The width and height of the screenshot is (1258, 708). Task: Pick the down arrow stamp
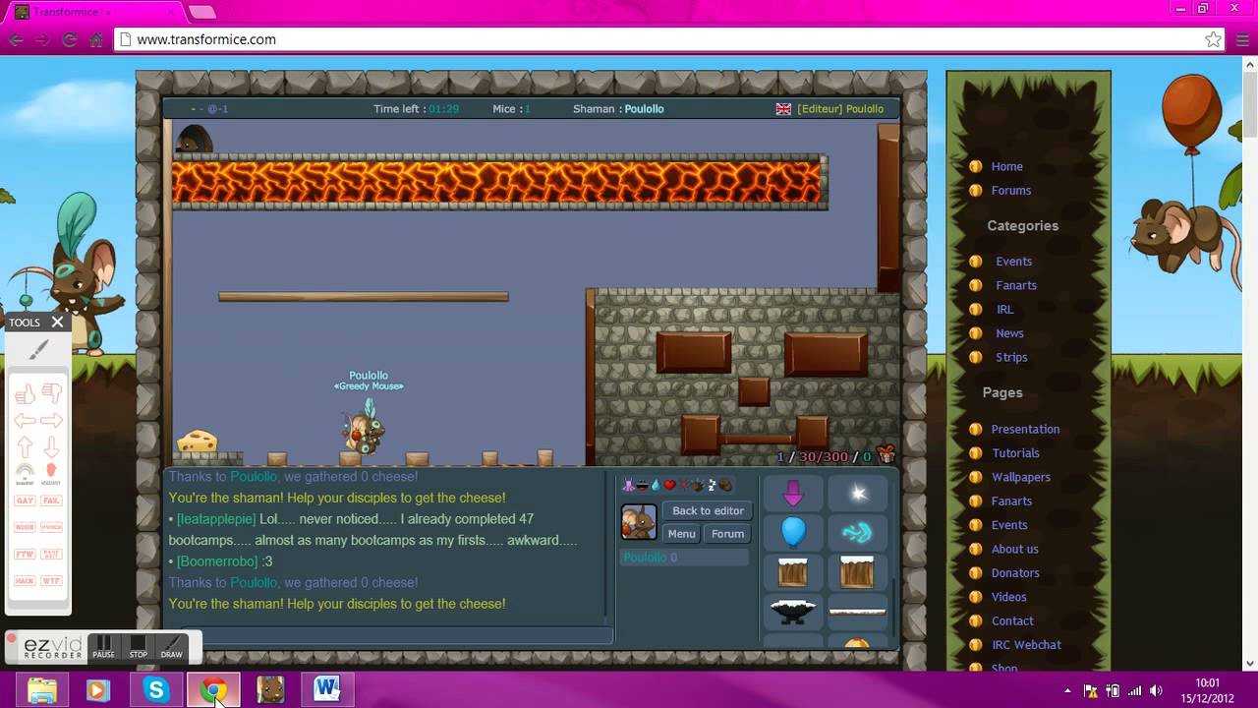[52, 446]
